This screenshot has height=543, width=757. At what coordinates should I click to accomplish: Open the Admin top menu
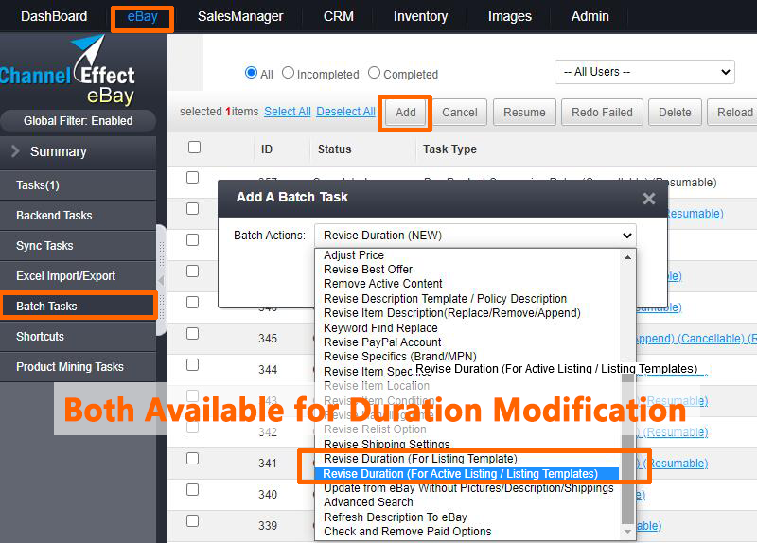tap(590, 16)
